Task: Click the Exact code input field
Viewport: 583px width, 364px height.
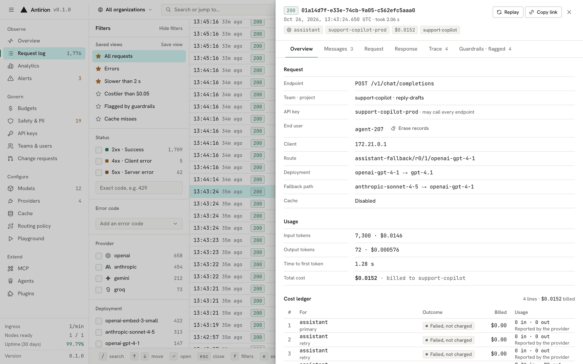Action: pos(139,188)
